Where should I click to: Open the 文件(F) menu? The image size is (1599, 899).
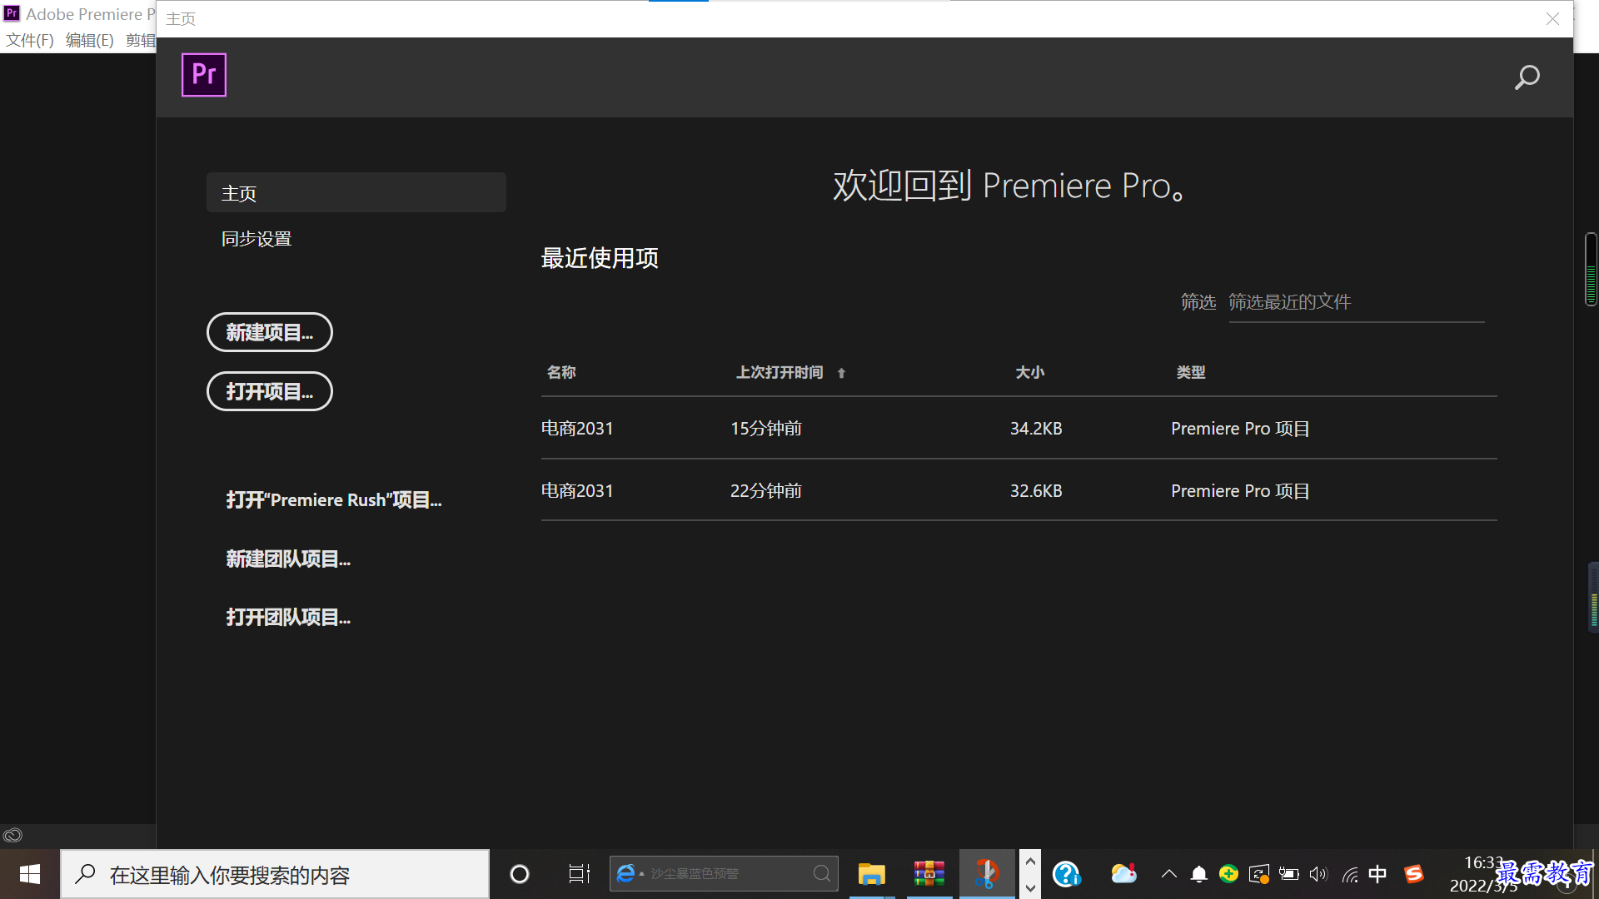pos(30,40)
